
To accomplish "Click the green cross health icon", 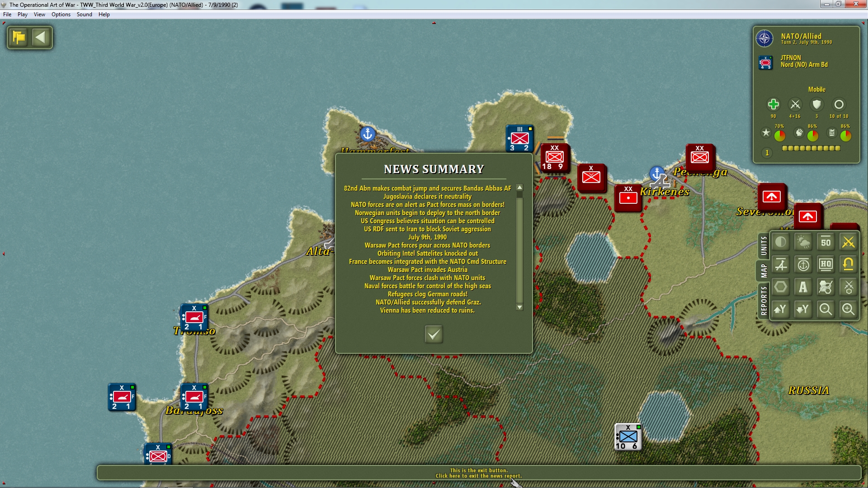I will coord(773,104).
